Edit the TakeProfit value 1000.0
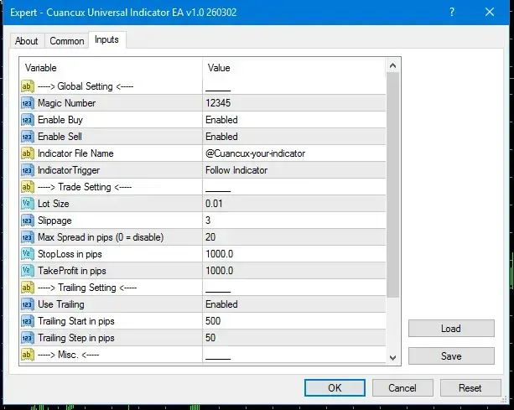This screenshot has width=514, height=410. pyautogui.click(x=294, y=271)
